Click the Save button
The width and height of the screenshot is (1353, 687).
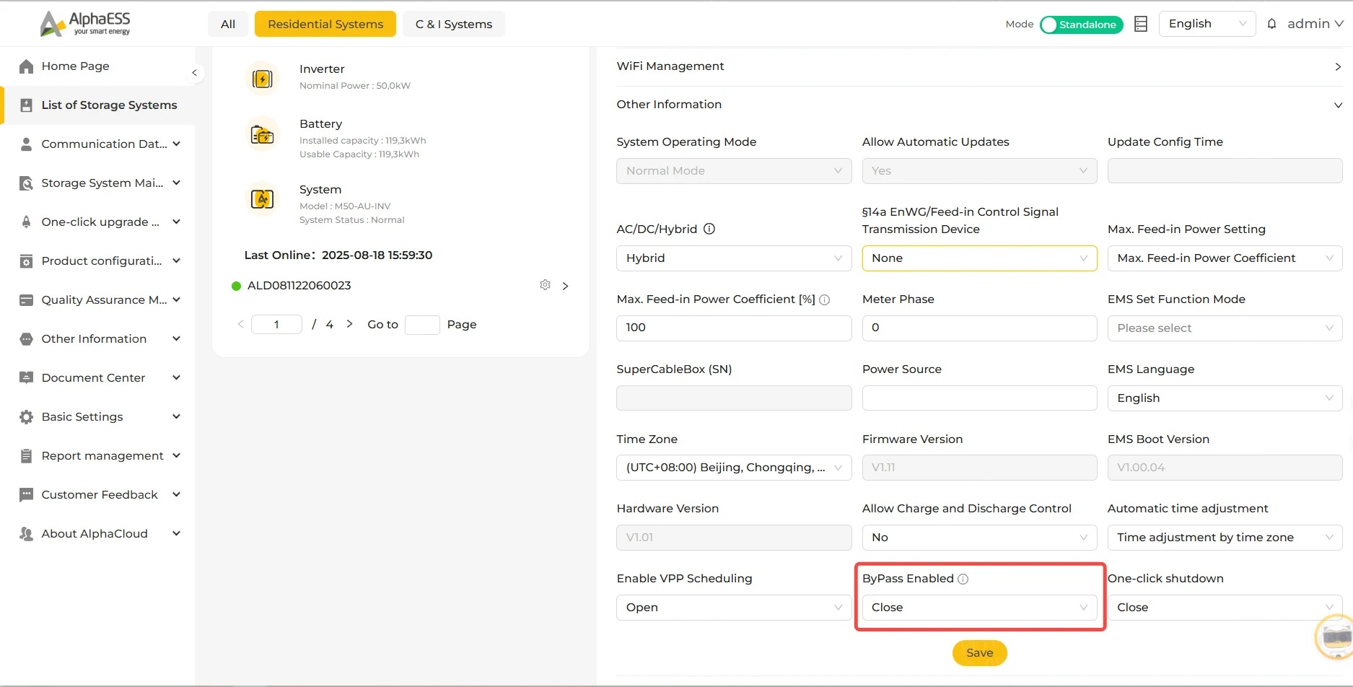pos(979,653)
